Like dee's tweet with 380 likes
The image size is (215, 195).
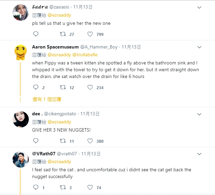[90, 141]
